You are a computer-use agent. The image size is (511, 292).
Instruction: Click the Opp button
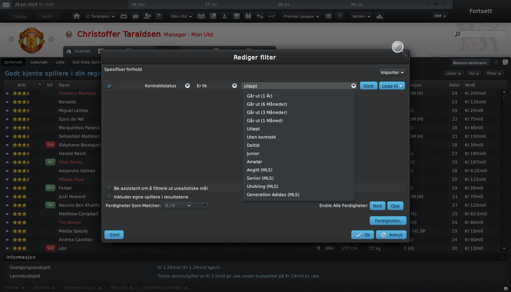(x=395, y=206)
